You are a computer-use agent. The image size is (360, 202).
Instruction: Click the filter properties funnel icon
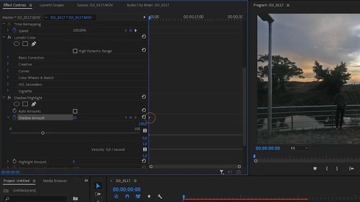click(221, 172)
